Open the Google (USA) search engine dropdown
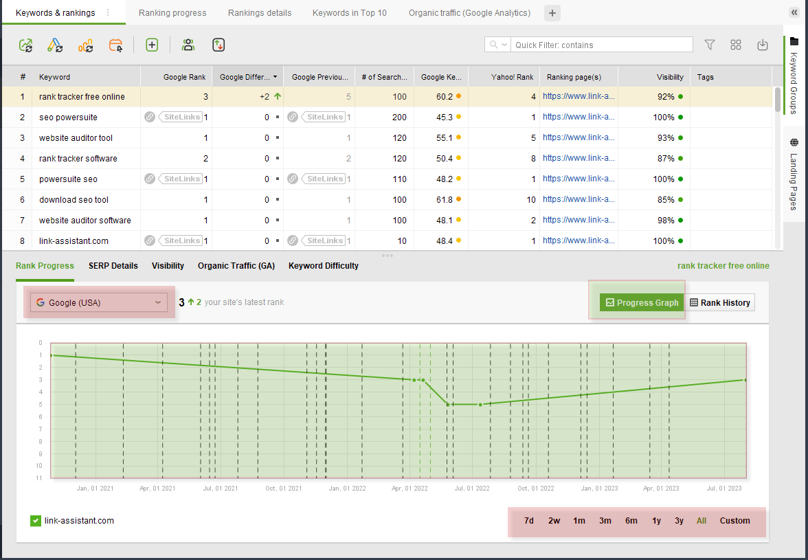Viewport: 808px width, 560px height. click(99, 302)
